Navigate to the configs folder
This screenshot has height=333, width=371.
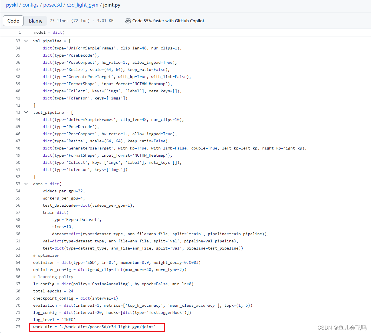click(31, 5)
